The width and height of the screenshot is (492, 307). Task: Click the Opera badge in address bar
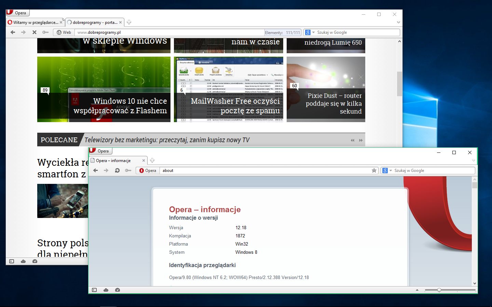pyautogui.click(x=148, y=171)
